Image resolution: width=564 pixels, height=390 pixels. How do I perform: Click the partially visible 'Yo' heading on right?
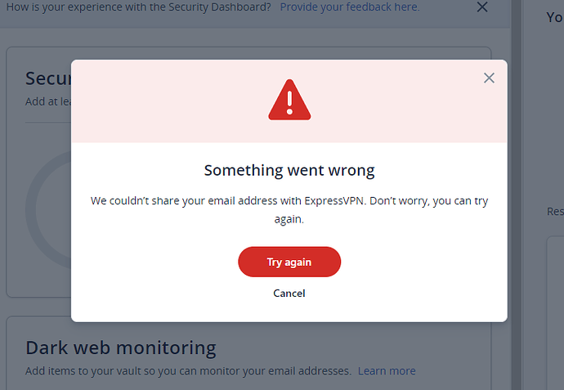[555, 17]
